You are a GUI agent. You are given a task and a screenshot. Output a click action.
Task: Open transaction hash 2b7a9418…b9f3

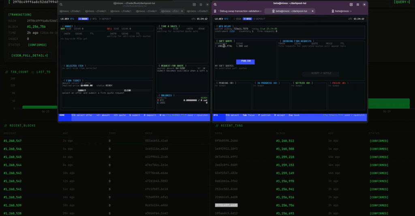click(226, 157)
